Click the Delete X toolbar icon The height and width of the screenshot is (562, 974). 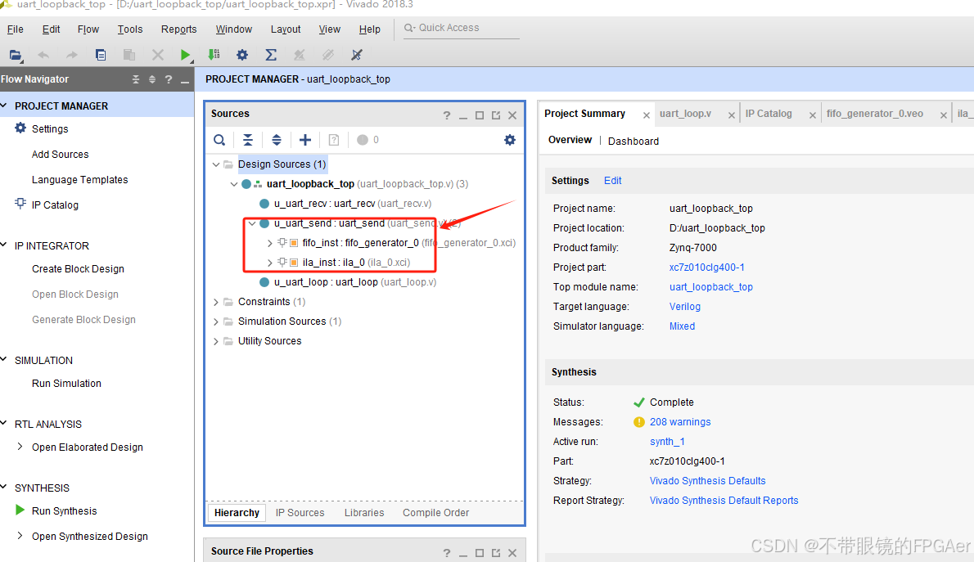[x=158, y=56]
